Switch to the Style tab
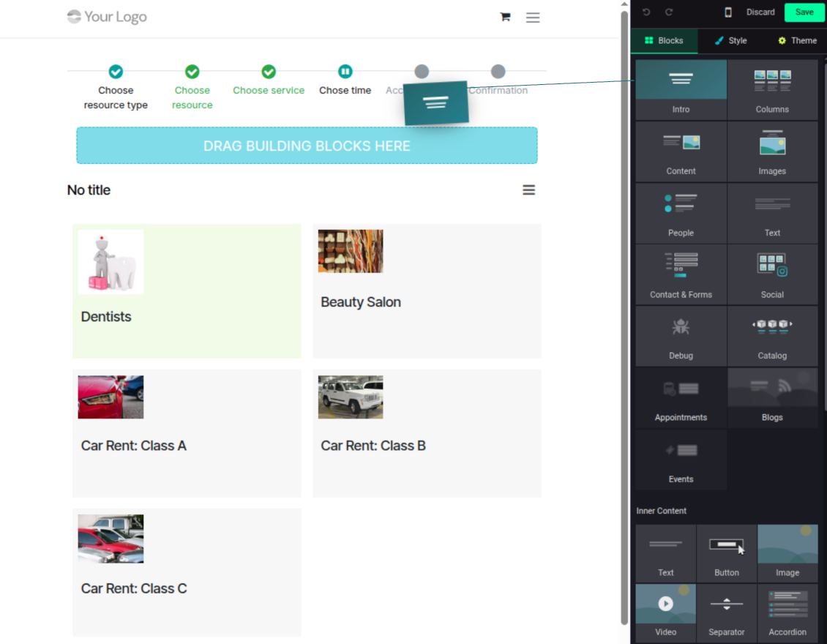827x644 pixels. (730, 41)
